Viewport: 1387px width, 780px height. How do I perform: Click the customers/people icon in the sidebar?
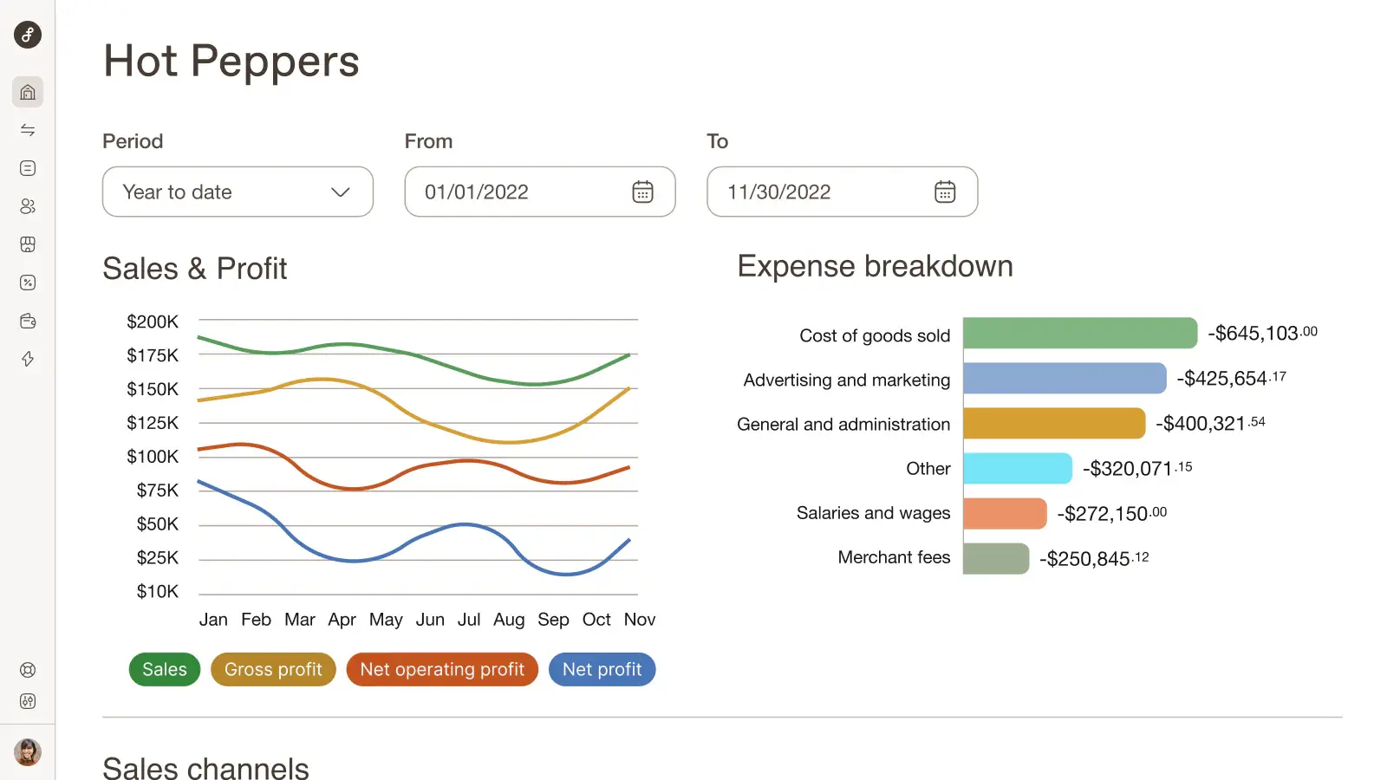pos(28,206)
